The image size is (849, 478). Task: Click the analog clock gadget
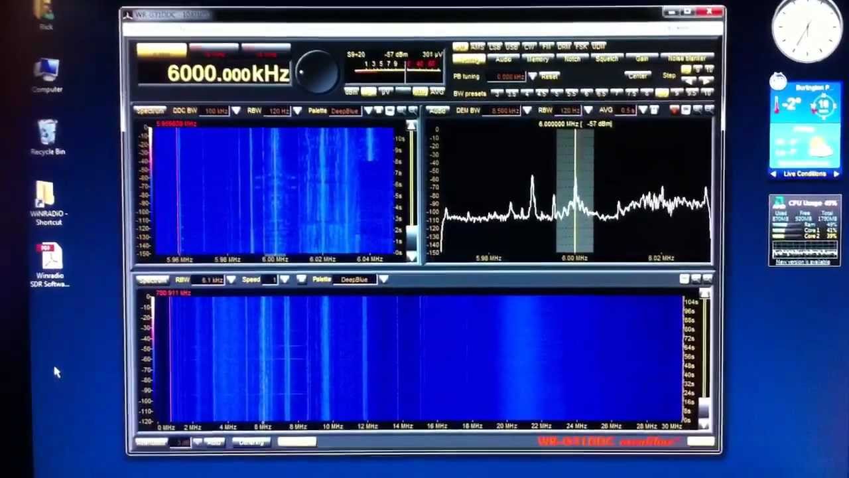click(807, 30)
